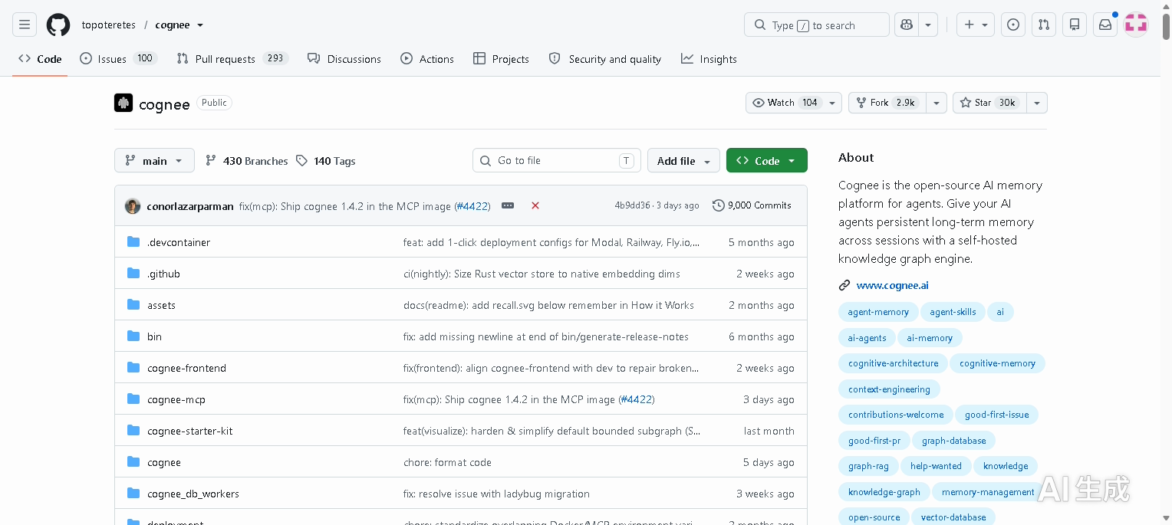
Task: Open the hamburger navigation menu
Action: click(x=25, y=25)
